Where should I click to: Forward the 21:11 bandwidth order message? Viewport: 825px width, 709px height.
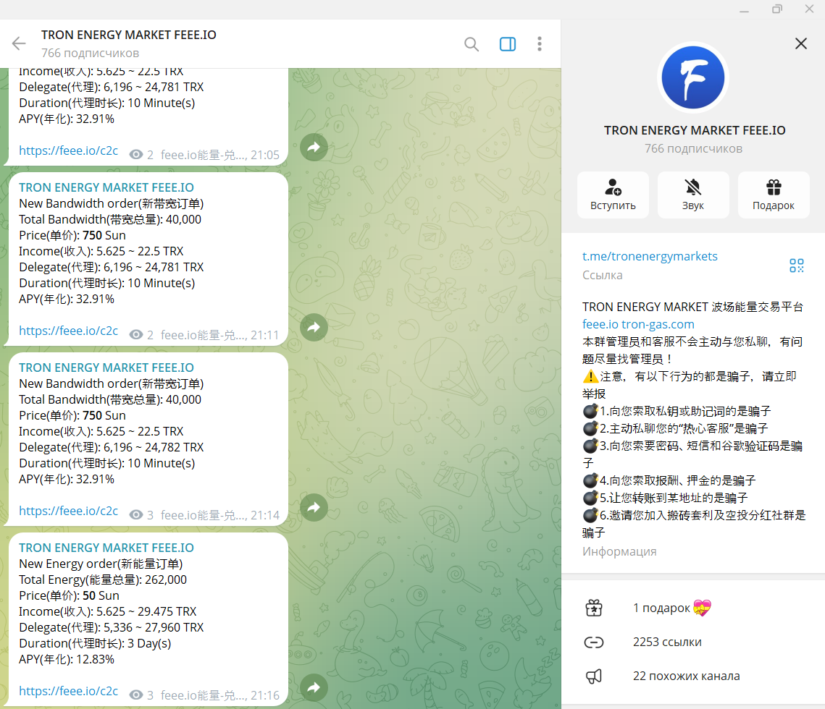pos(314,328)
